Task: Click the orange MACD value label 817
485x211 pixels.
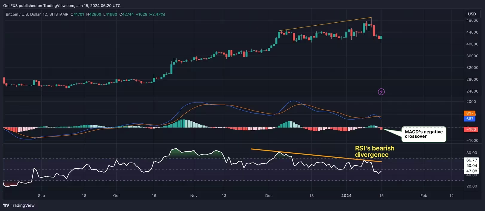Action: click(x=470, y=113)
